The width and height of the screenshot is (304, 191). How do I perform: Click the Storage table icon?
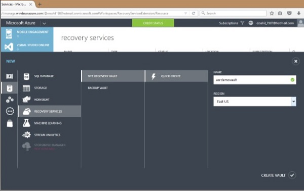point(26,88)
